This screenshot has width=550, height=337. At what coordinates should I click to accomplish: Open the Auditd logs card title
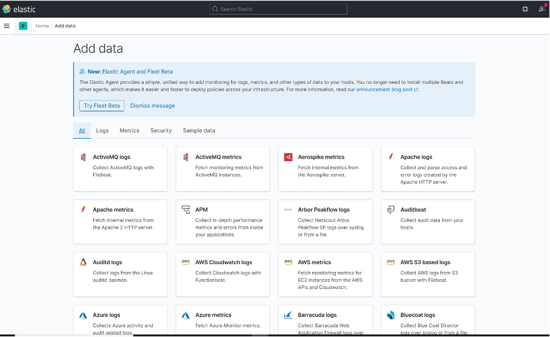tap(107, 262)
